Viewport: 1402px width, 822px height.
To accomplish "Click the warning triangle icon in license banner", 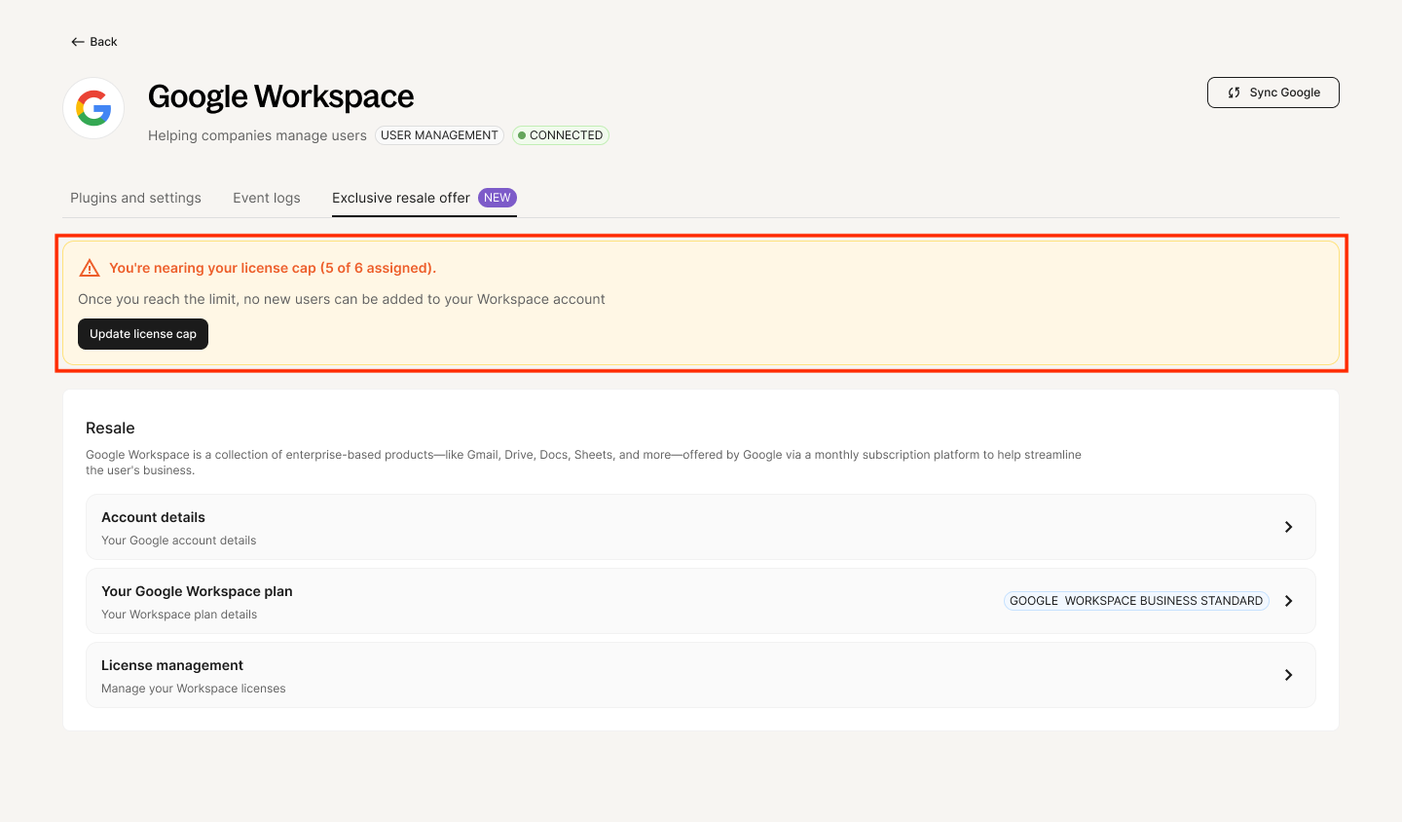I will [90, 268].
